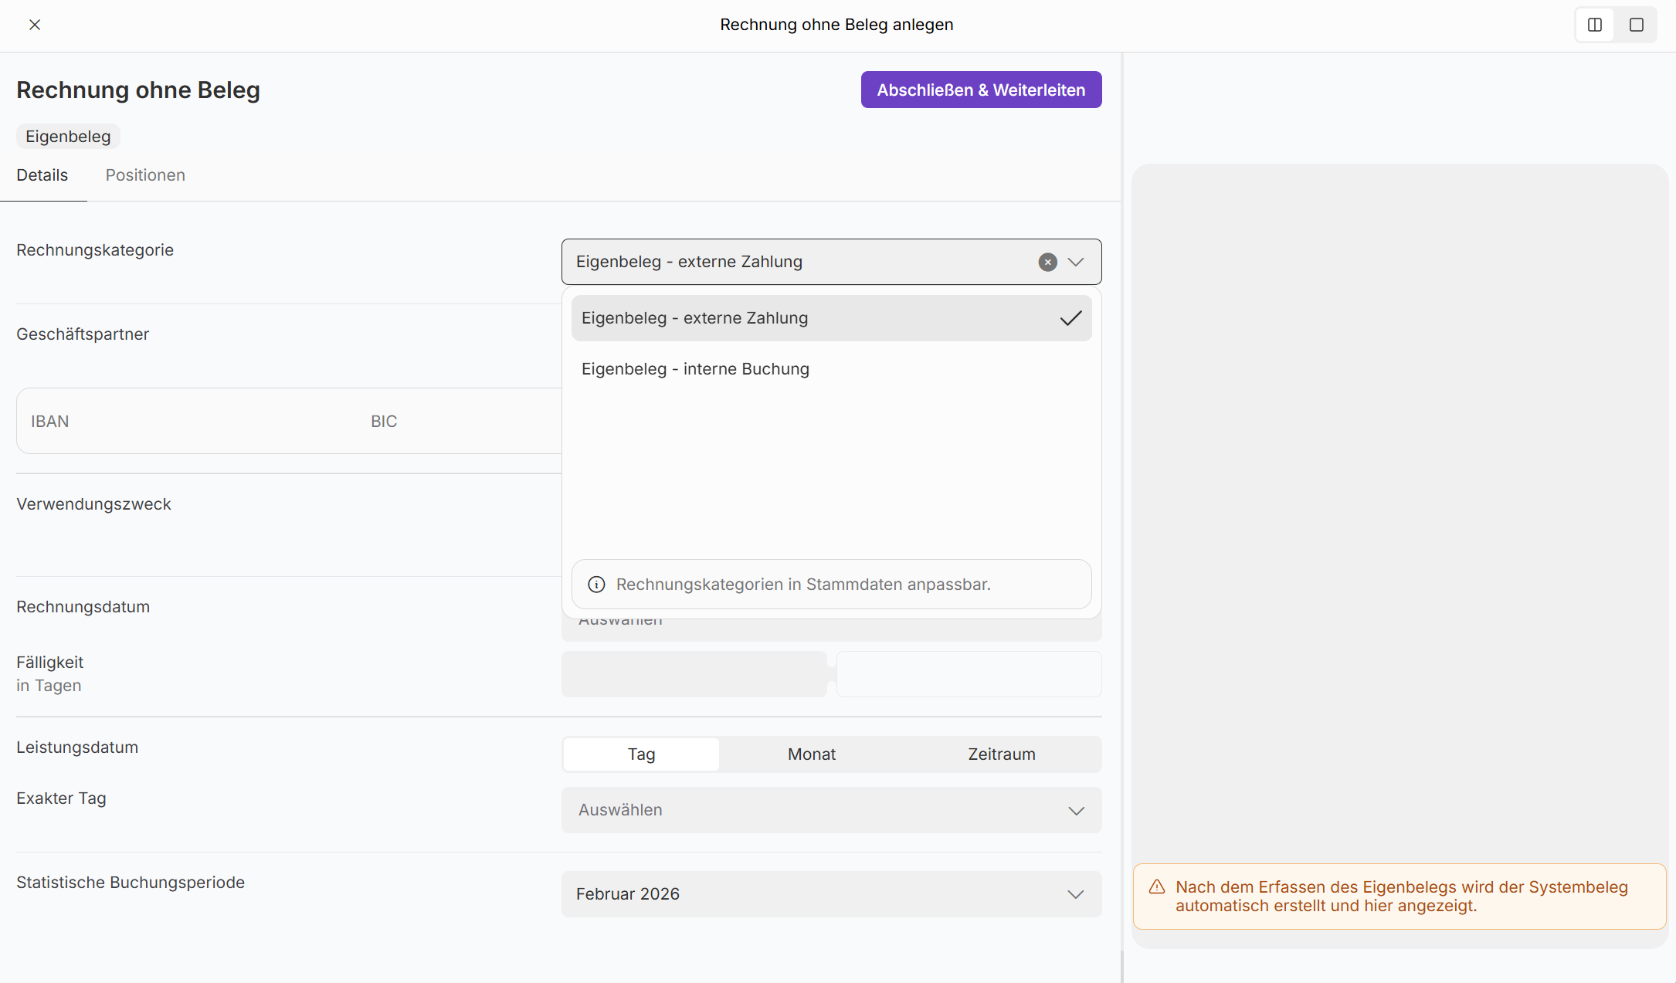The width and height of the screenshot is (1676, 983).
Task: Open the Details tab
Action: point(42,175)
